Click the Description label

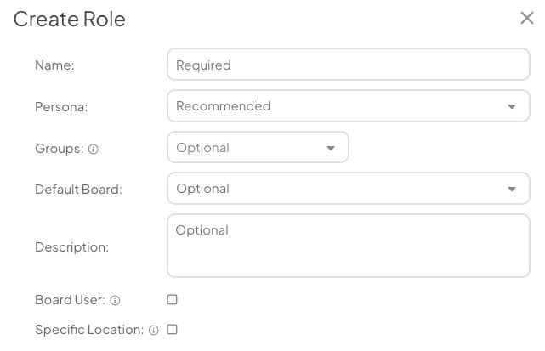coord(72,247)
